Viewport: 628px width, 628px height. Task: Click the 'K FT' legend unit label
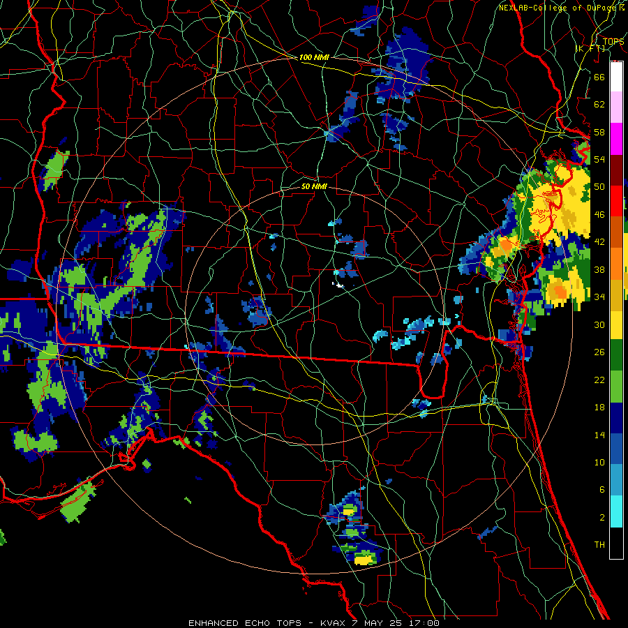pos(590,48)
